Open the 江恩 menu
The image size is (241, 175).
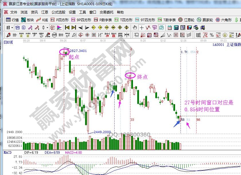tap(44, 12)
